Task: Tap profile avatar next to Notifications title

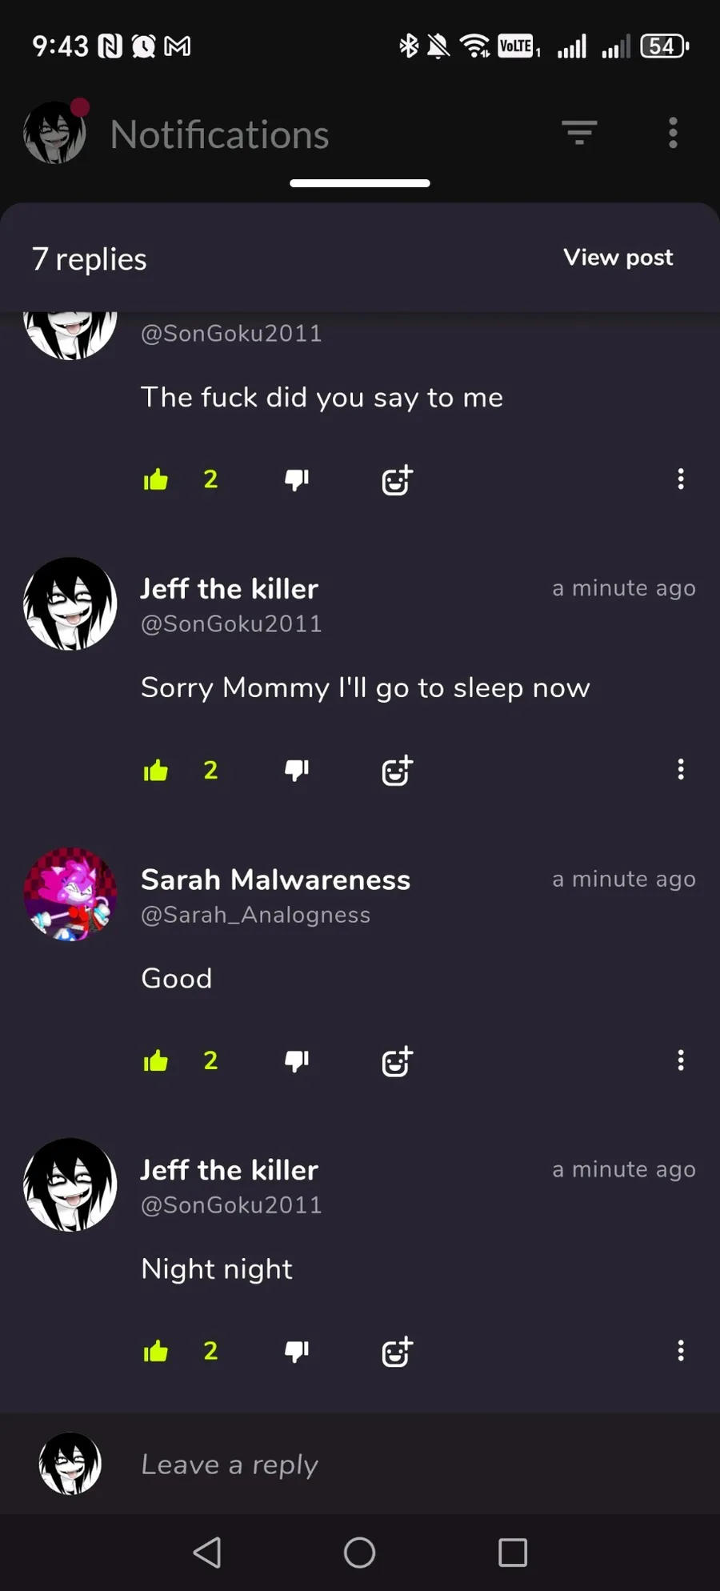Action: [54, 133]
